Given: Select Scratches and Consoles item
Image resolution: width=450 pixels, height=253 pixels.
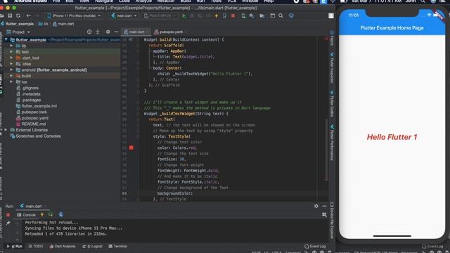Looking at the screenshot, I should [x=38, y=136].
